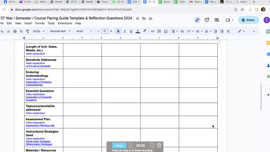Screen dimensions: 270x152
Task: Toggle the recorder webcam icon
Action: [131, 145]
